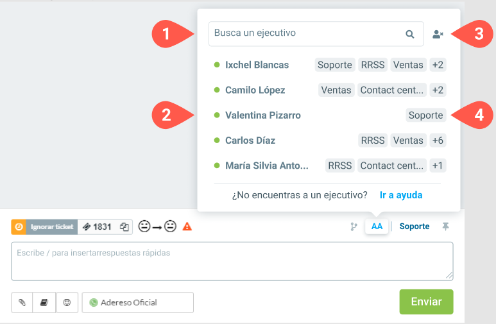Select executive Ixchel Blancas
496x324 pixels.
pyautogui.click(x=257, y=65)
